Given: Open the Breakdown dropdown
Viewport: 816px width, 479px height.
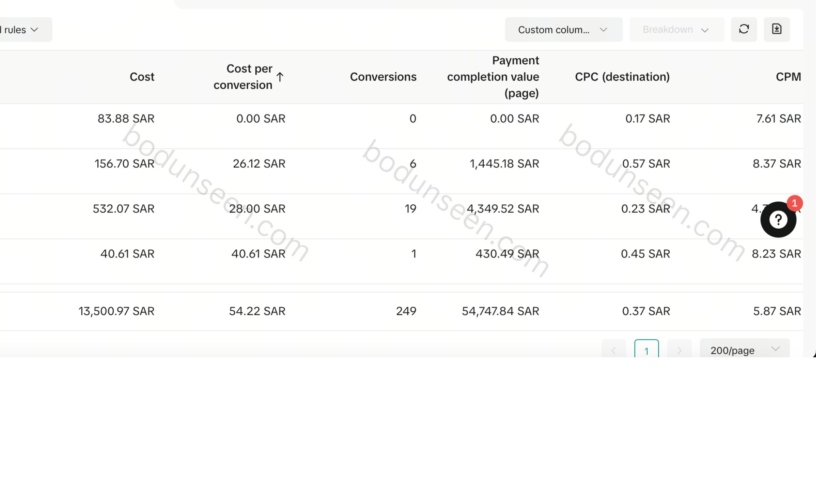Looking at the screenshot, I should coord(676,30).
